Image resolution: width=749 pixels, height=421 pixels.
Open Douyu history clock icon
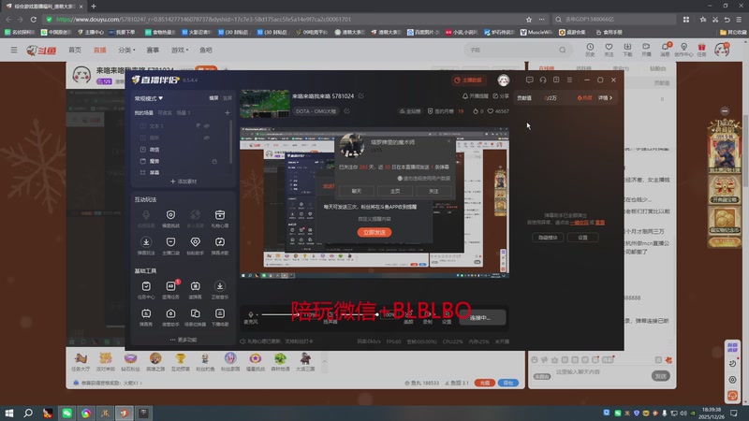point(590,50)
